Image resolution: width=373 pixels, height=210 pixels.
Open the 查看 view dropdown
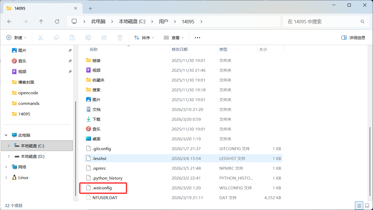click(x=174, y=38)
